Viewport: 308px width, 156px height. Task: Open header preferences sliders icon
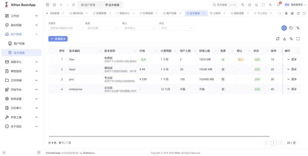click(270, 5)
